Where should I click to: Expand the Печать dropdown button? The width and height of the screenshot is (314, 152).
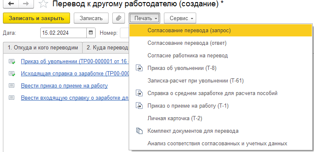144,18
